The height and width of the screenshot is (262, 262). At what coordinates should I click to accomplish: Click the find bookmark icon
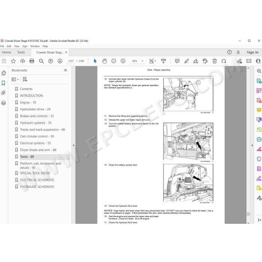[x=25, y=79]
